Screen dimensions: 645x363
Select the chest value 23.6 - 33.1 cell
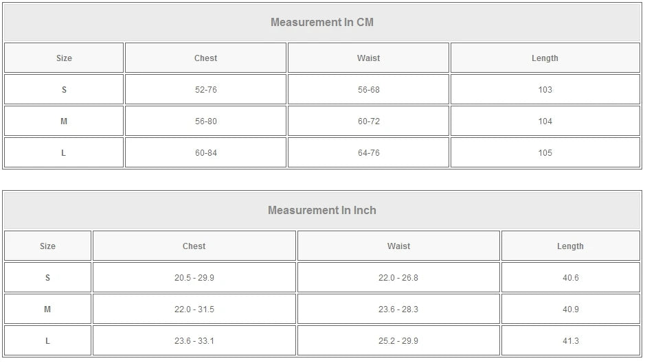tap(194, 341)
